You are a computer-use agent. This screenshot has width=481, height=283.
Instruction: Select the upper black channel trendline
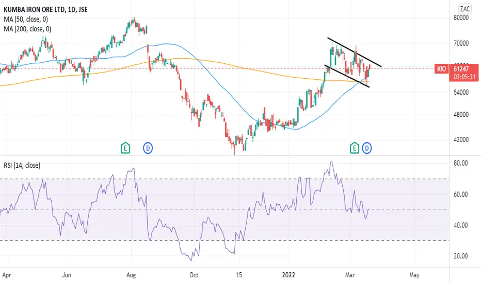355,52
